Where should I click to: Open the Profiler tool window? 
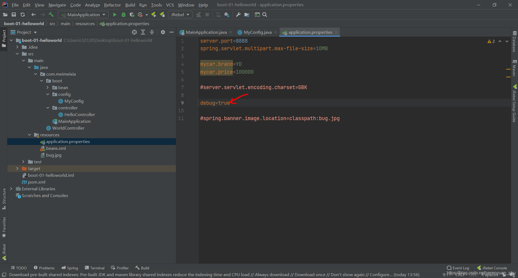click(x=120, y=268)
